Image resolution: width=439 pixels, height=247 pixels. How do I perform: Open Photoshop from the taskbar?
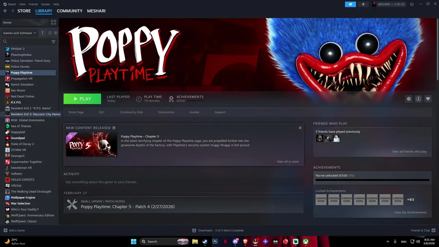[x=215, y=242]
